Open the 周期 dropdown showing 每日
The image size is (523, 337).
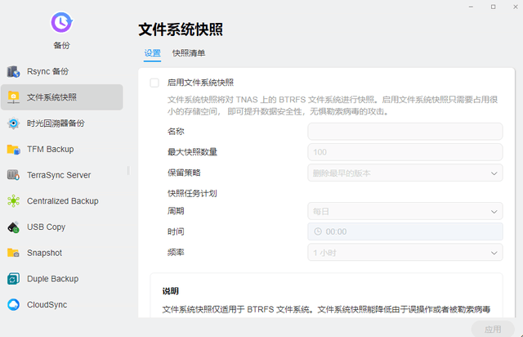coord(405,211)
